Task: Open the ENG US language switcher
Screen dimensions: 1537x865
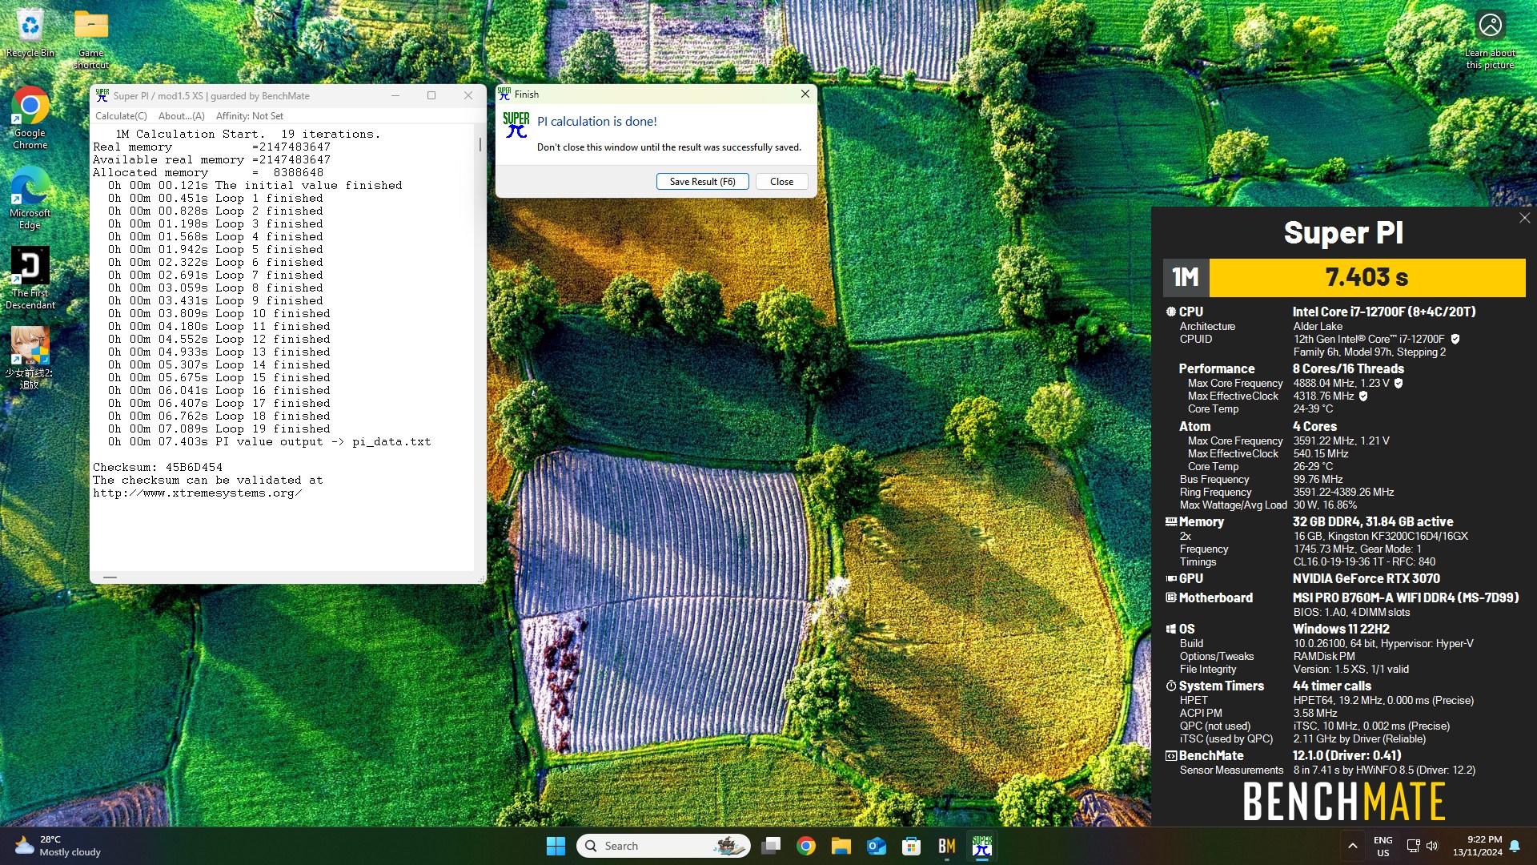Action: pyautogui.click(x=1382, y=846)
